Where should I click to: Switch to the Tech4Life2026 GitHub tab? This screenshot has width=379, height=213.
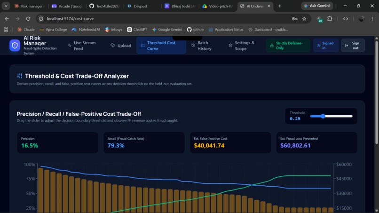pos(105,6)
